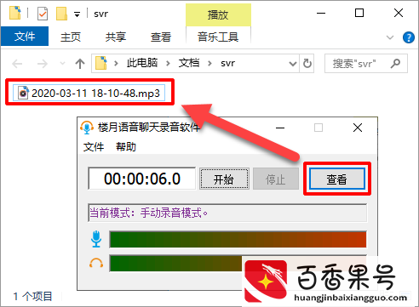Click the New folder quick access icon
This screenshot has width=419, height=307.
click(61, 14)
